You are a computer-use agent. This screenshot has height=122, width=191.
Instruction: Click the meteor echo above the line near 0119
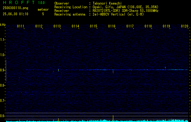[165, 67]
